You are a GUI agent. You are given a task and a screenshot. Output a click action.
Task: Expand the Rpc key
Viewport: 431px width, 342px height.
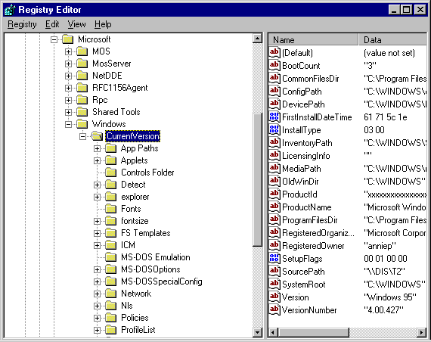pos(68,100)
